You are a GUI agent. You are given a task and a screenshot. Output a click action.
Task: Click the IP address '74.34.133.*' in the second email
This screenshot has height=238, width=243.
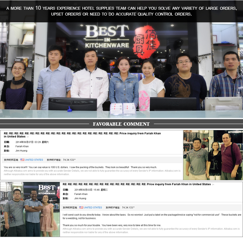[128, 207]
